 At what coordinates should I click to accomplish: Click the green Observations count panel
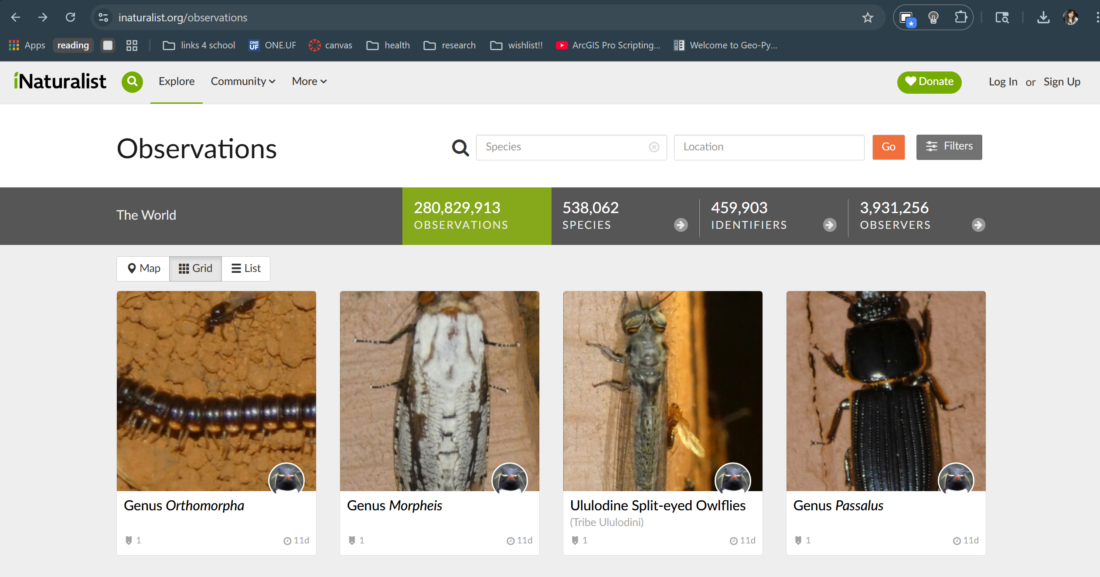(476, 216)
